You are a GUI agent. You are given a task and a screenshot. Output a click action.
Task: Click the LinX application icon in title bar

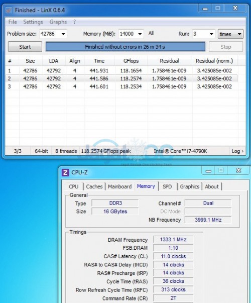9,10
